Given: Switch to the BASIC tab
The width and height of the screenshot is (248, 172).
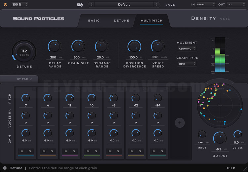Looking at the screenshot, I should click(x=94, y=21).
